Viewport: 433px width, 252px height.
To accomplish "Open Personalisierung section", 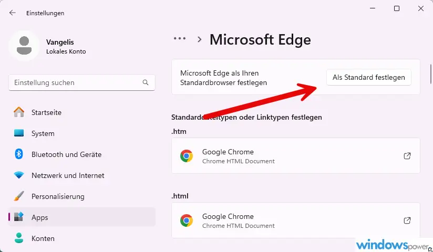I will 82,196.
